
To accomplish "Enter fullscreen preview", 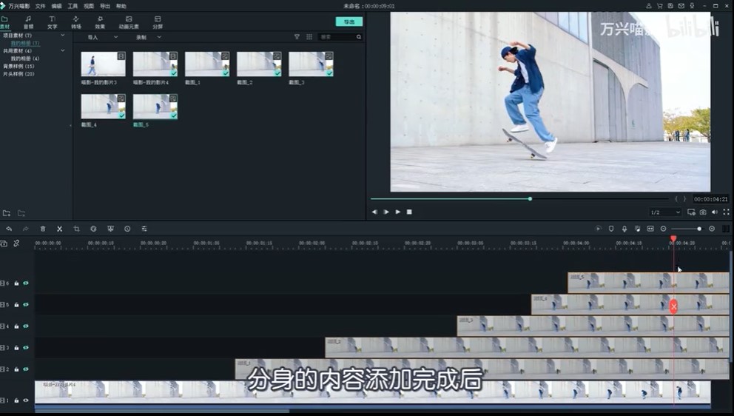I will (x=726, y=212).
